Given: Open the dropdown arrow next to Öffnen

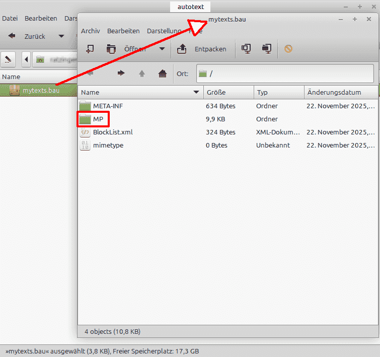Looking at the screenshot, I should [x=162, y=49].
